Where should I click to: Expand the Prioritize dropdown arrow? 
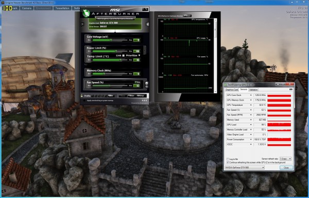click(x=140, y=55)
